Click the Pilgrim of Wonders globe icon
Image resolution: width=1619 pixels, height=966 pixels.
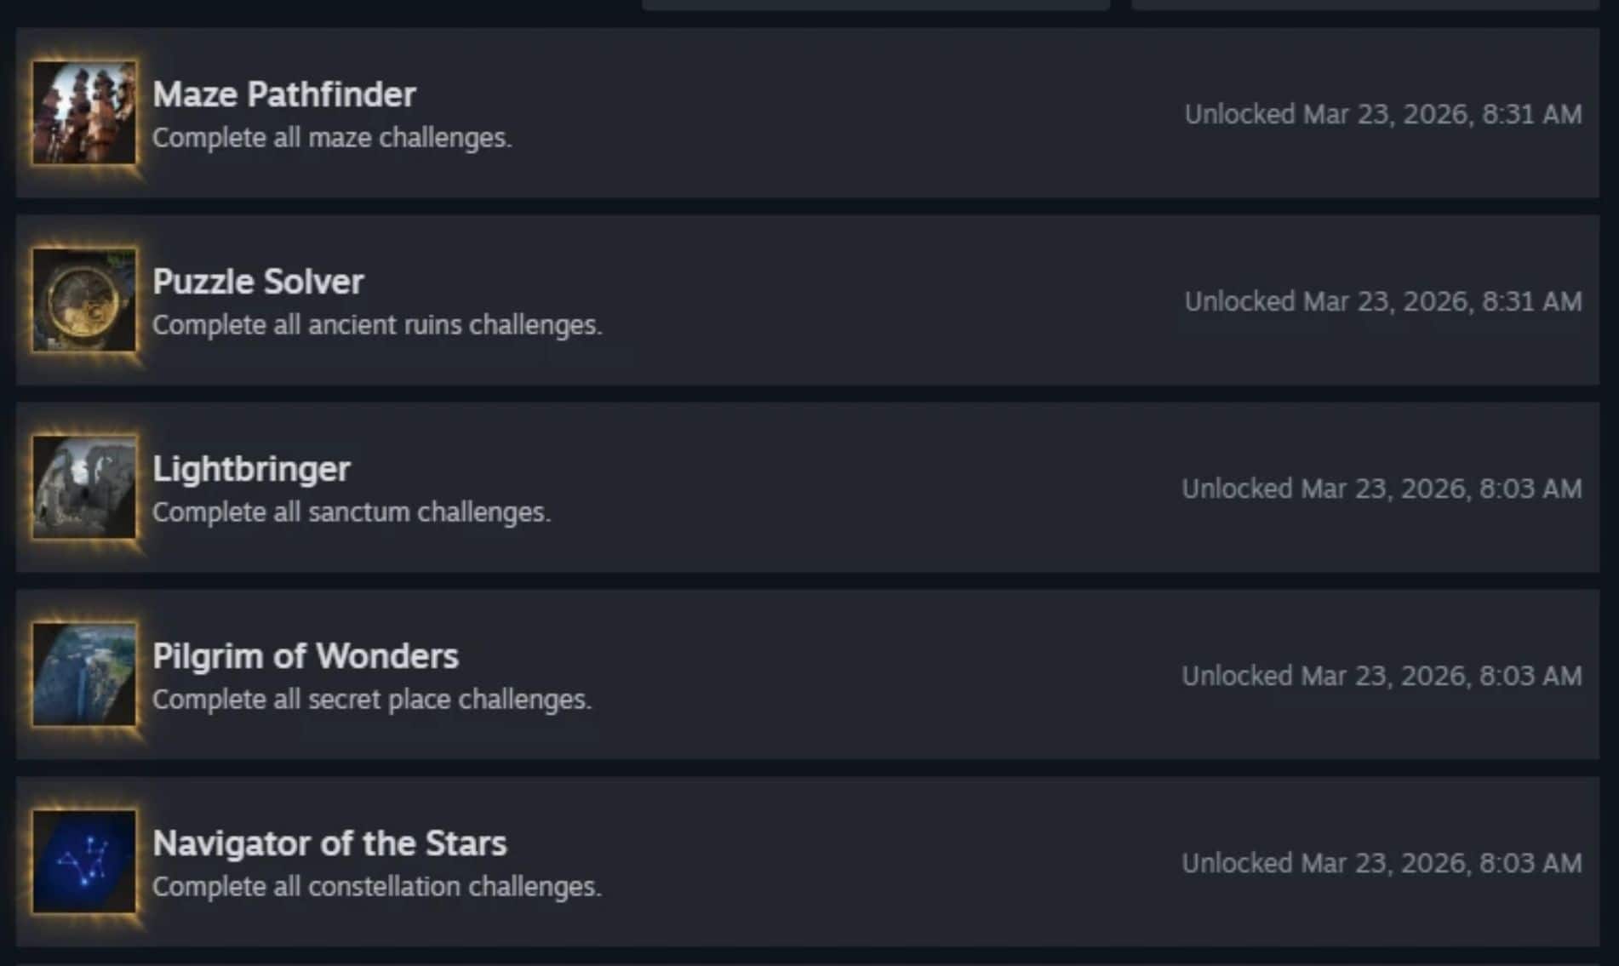85,675
